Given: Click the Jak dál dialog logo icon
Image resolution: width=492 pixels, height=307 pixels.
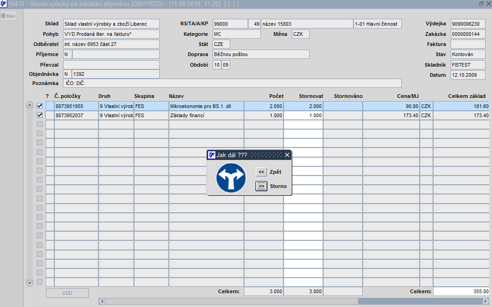Looking at the screenshot, I should pos(212,155).
